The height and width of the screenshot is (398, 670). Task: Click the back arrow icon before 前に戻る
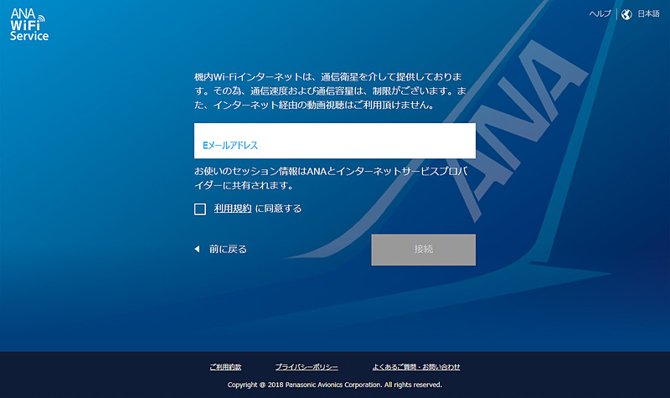(197, 249)
